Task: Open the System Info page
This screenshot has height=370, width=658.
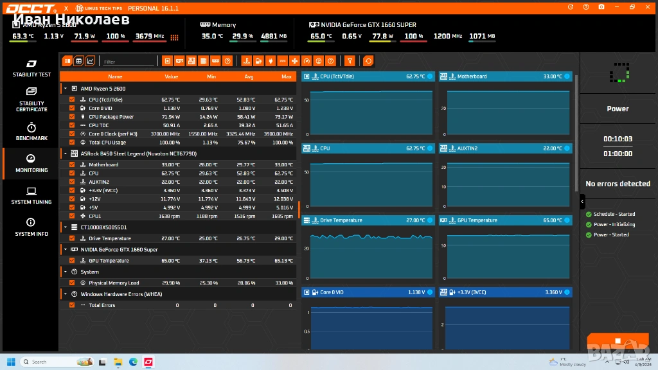Action: tap(31, 227)
